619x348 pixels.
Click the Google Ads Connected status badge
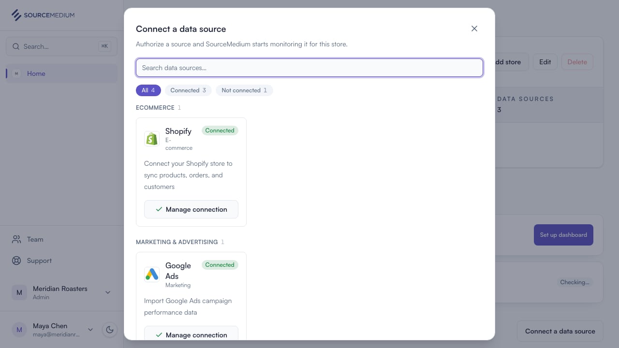pyautogui.click(x=220, y=265)
